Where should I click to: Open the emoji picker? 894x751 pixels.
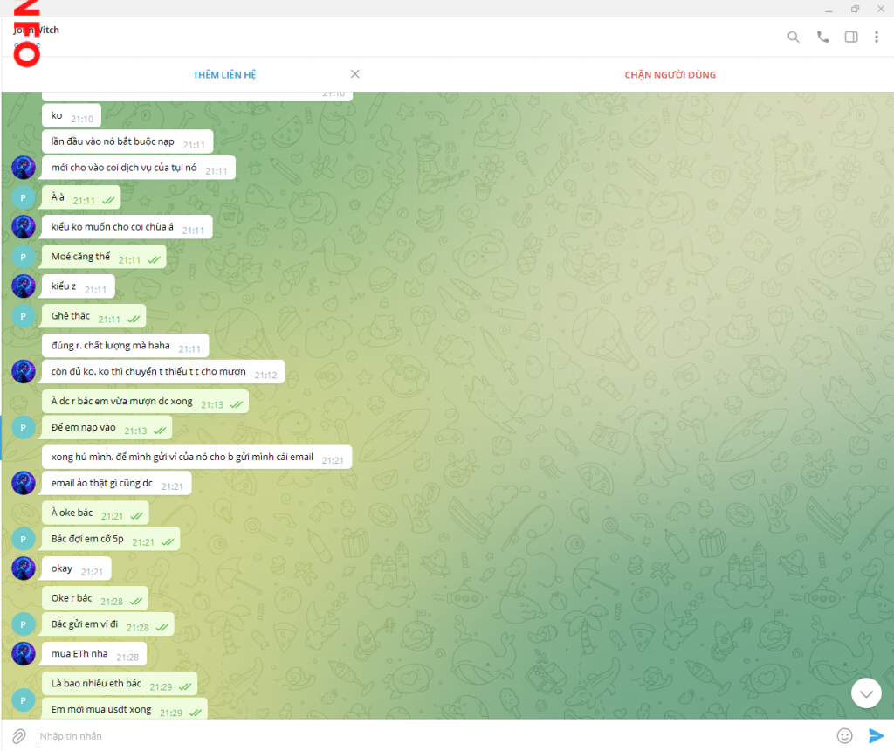tap(844, 735)
